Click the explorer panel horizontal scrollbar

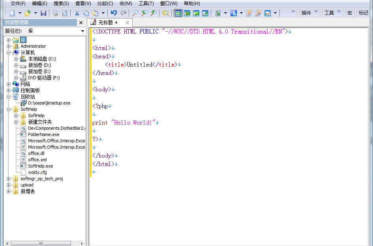[41, 243]
